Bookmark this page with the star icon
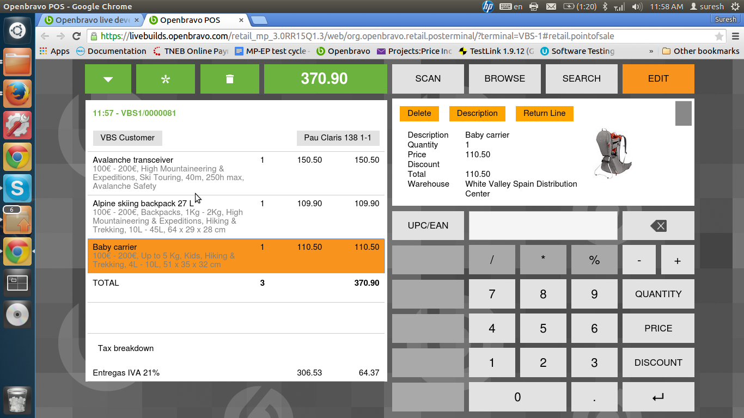The image size is (744, 418). click(x=719, y=36)
